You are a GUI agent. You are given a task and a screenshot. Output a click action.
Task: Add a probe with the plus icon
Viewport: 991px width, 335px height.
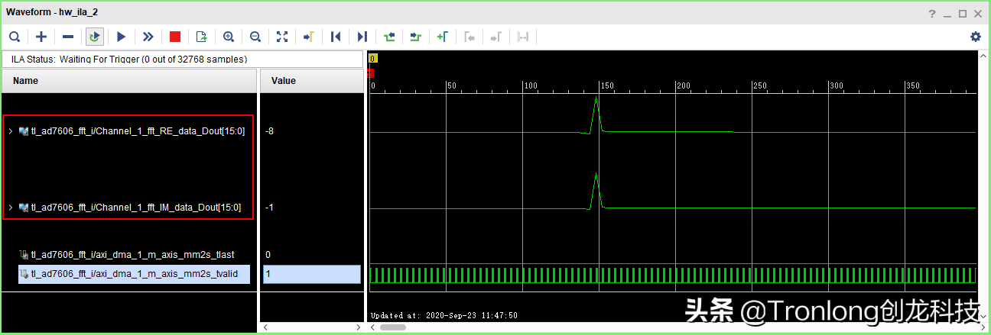pyautogui.click(x=41, y=37)
